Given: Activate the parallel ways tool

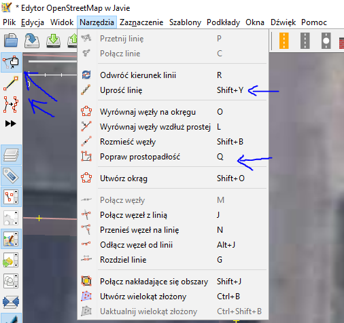Looking at the screenshot, I should tap(11, 104).
